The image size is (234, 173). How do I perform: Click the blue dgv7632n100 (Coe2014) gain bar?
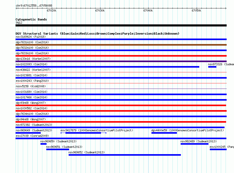point(121,50)
